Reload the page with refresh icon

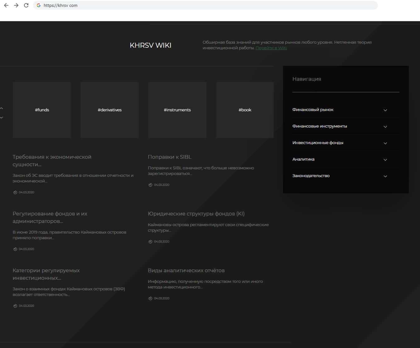point(26,5)
